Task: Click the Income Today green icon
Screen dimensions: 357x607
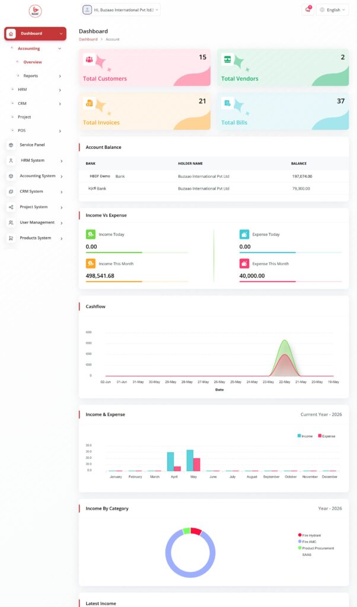Action: coord(91,234)
